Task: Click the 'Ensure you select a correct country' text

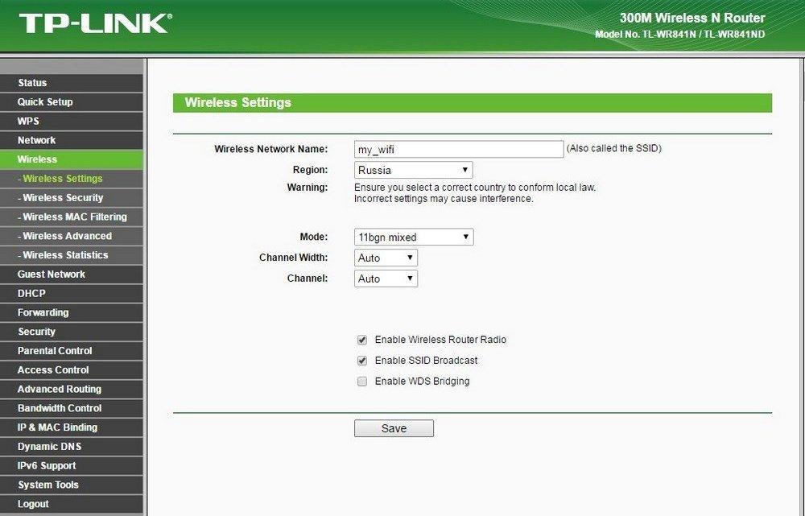Action: click(x=475, y=188)
